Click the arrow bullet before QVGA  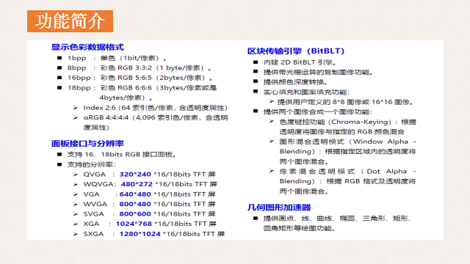pos(76,175)
